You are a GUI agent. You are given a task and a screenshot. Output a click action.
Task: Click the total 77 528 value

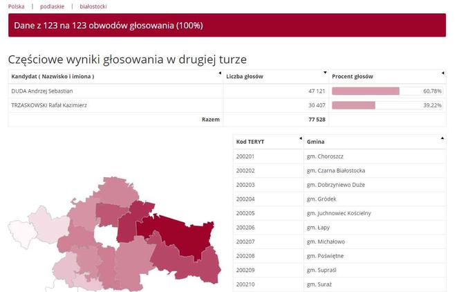(317, 120)
